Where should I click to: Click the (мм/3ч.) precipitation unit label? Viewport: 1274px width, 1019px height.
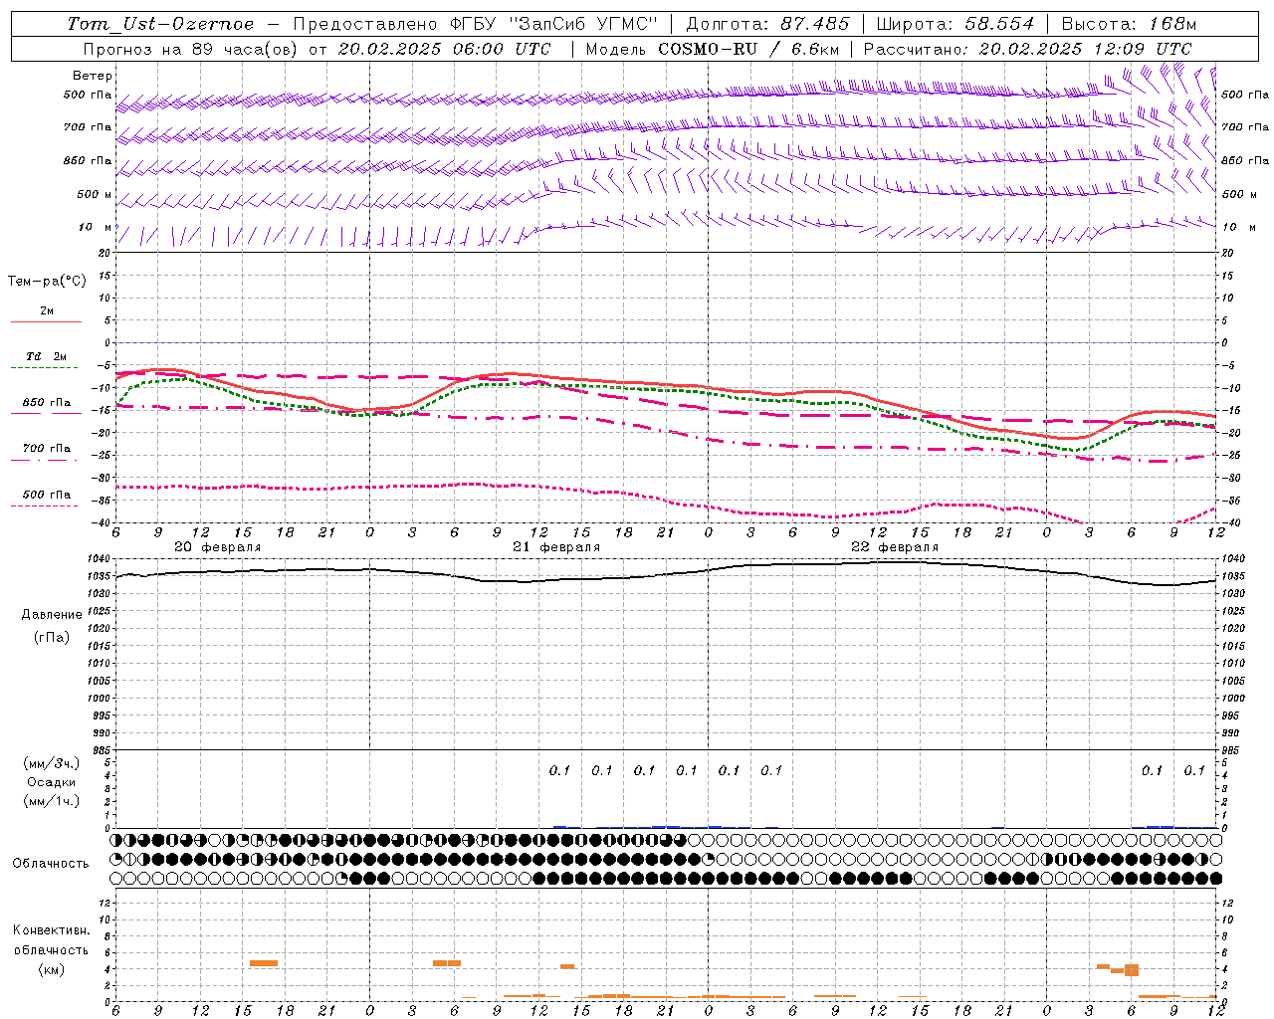(52, 763)
